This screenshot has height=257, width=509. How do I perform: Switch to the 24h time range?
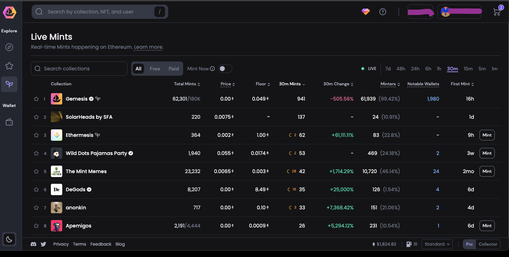415,69
